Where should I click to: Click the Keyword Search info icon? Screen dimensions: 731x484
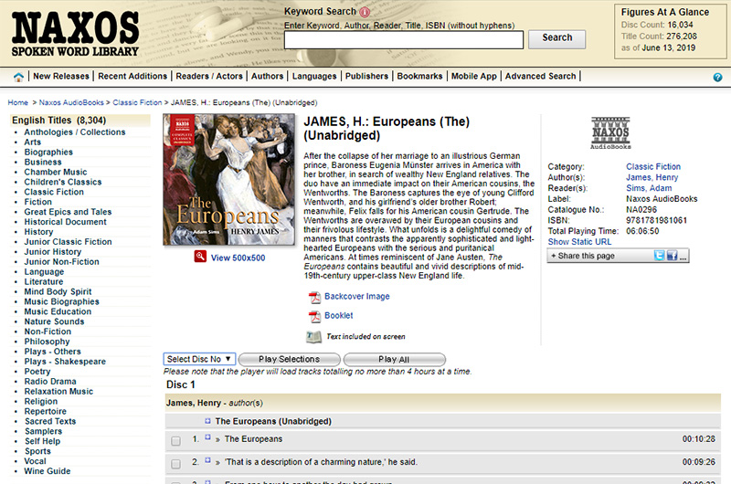[x=365, y=12]
